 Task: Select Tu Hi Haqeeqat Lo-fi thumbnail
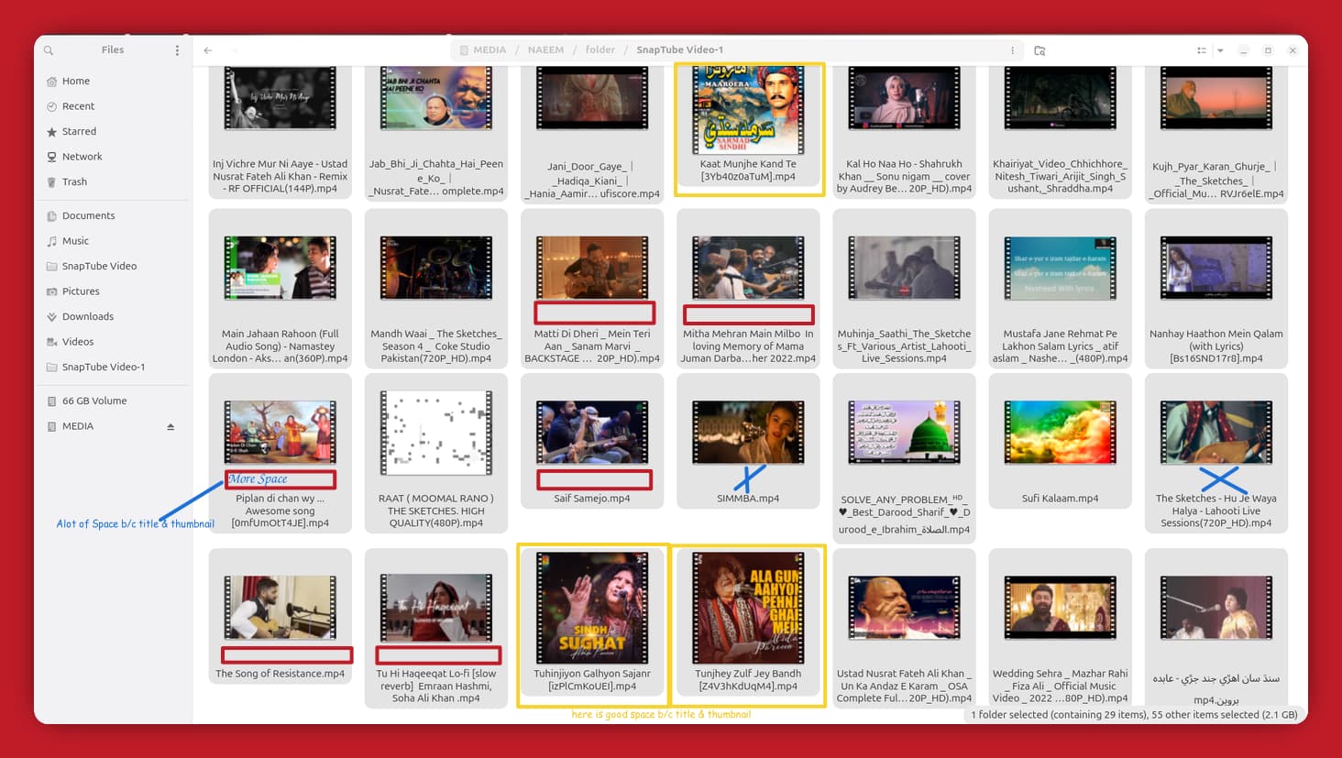(x=436, y=608)
